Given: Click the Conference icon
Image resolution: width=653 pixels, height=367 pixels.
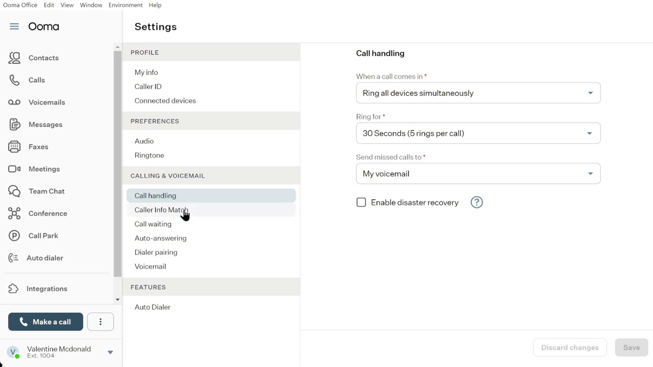Looking at the screenshot, I should pos(14,214).
